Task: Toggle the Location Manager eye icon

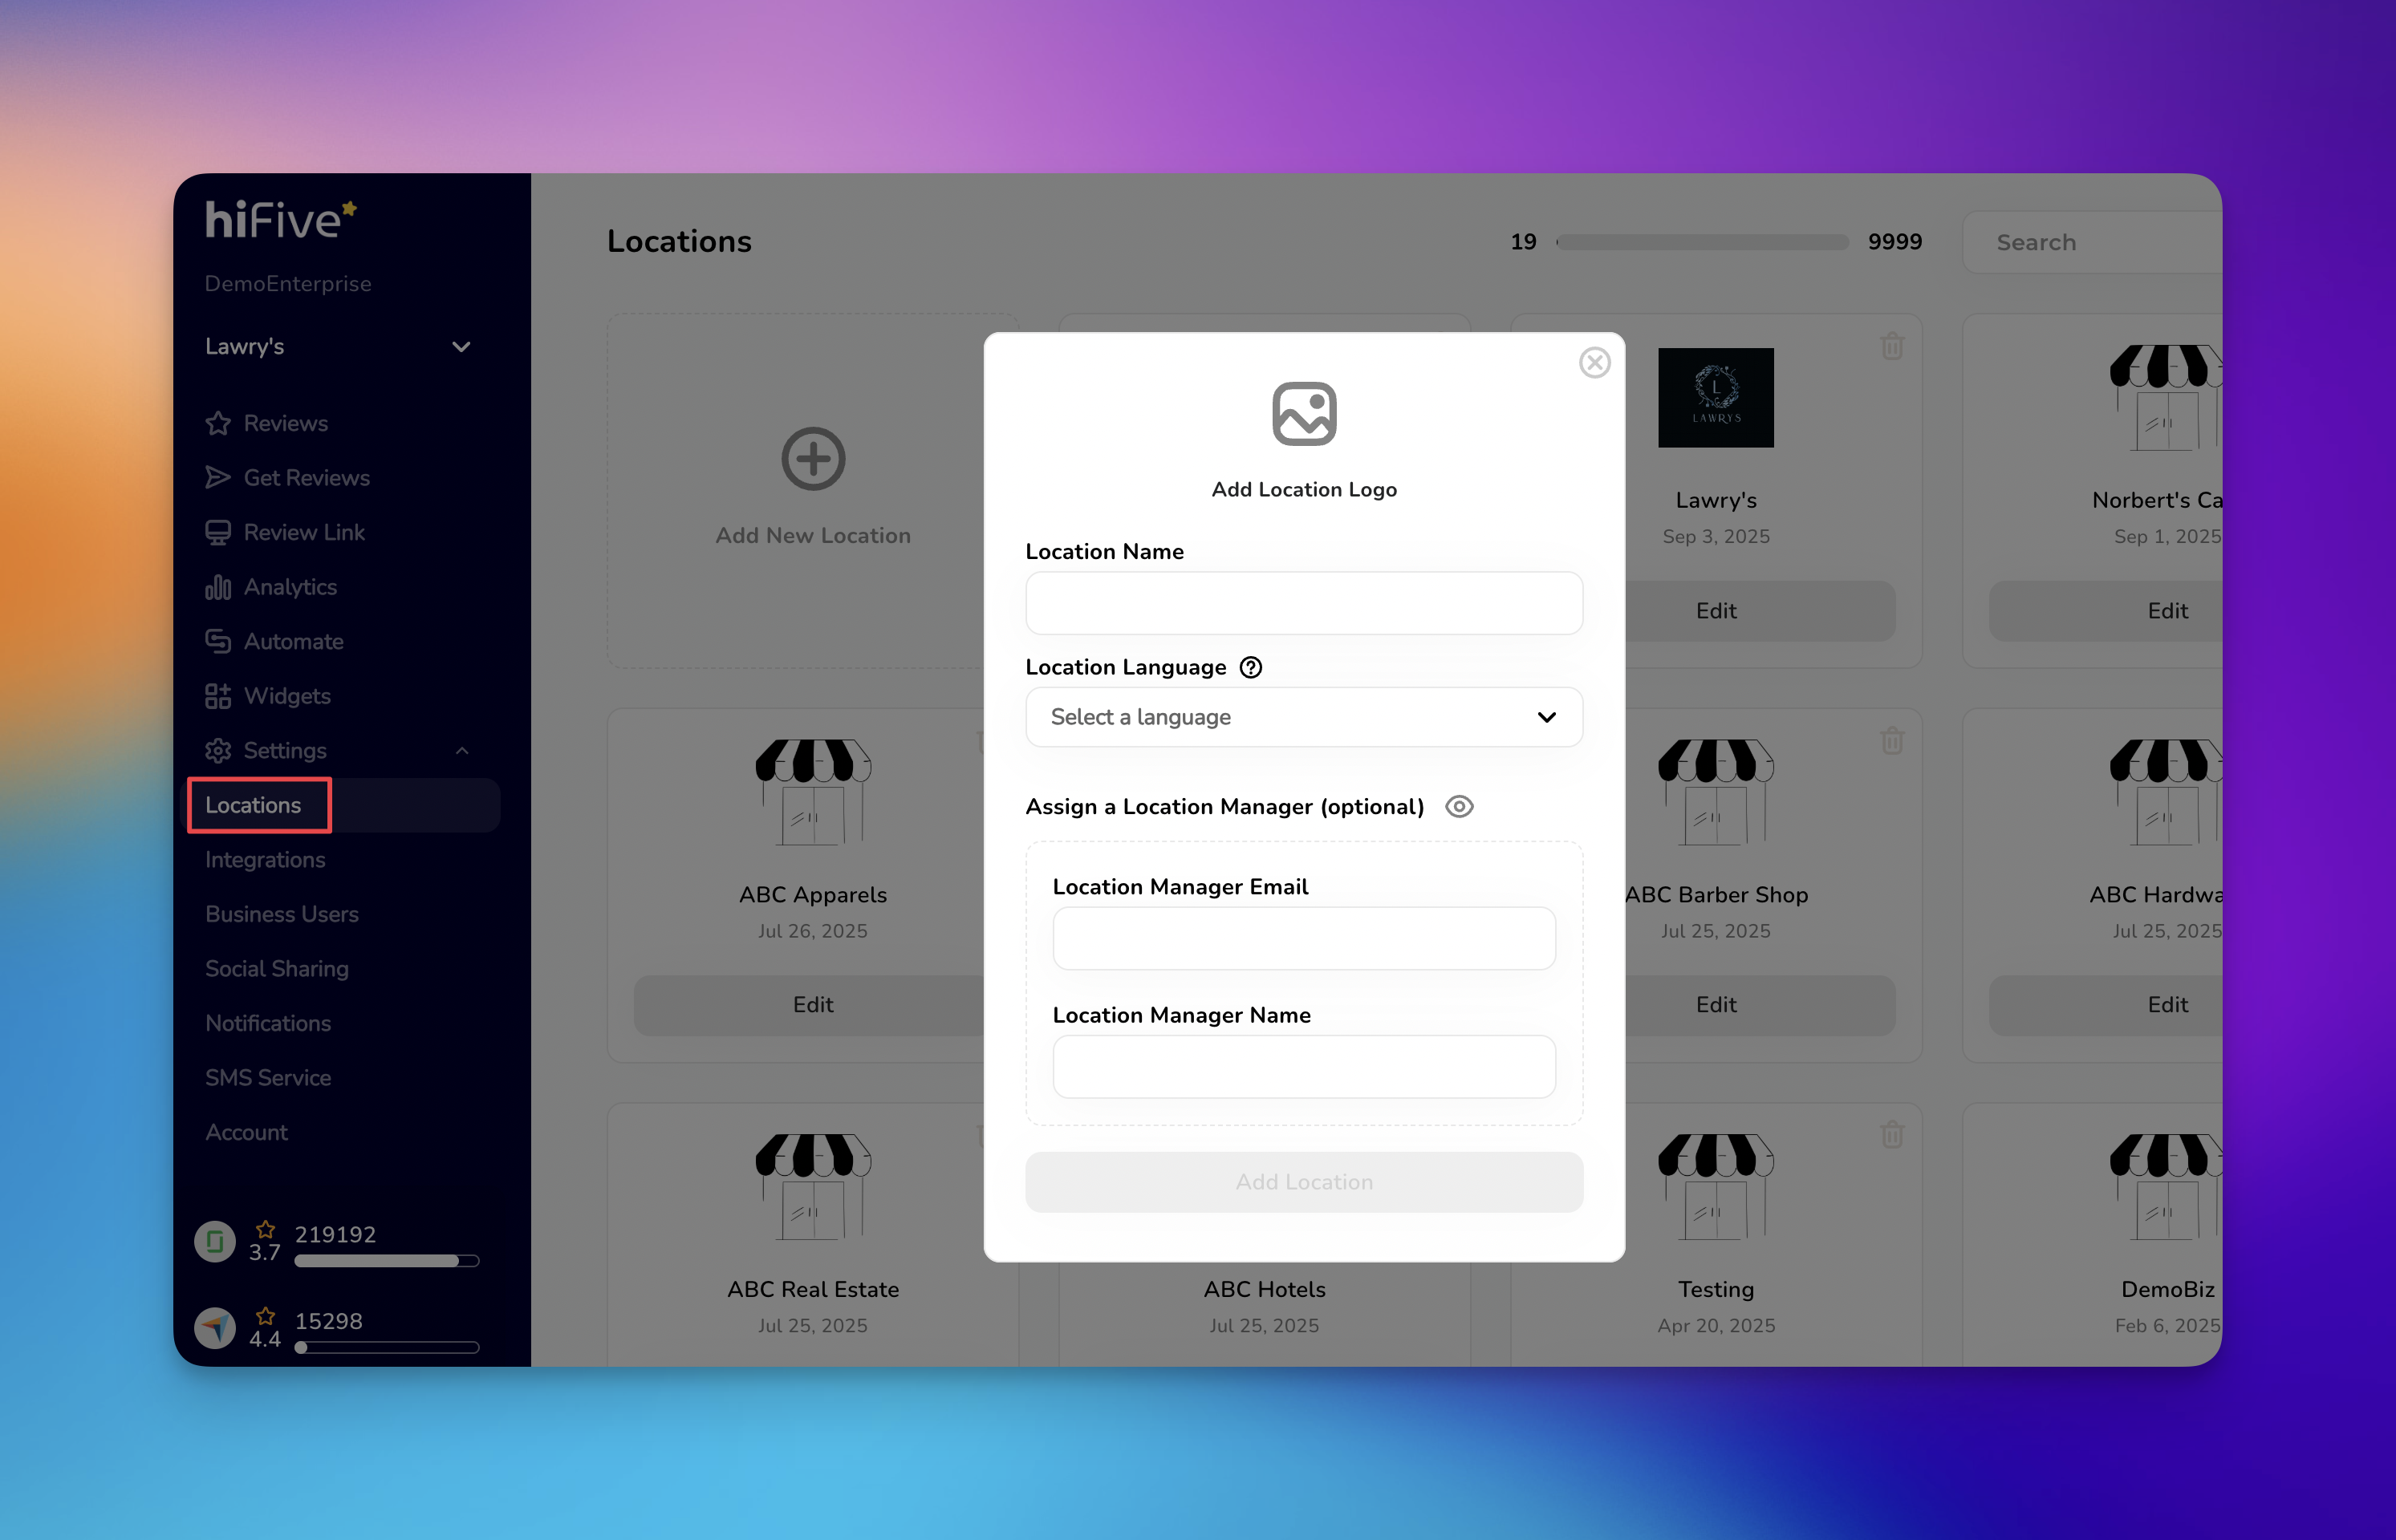Action: pos(1459,806)
